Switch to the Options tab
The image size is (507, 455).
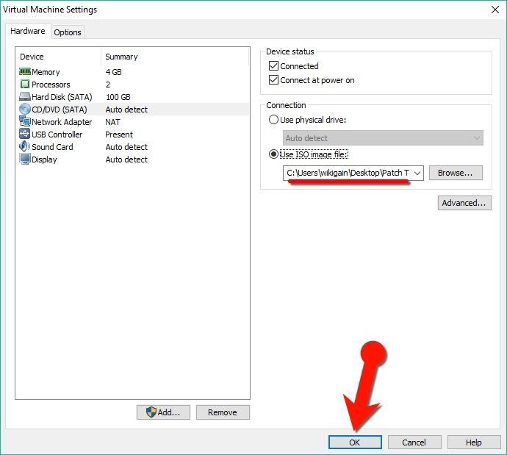(x=68, y=32)
